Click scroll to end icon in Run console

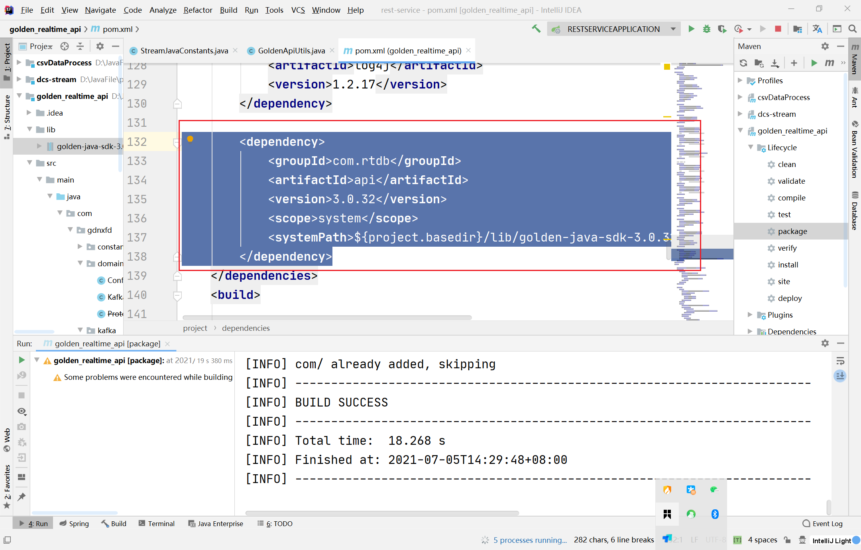840,376
